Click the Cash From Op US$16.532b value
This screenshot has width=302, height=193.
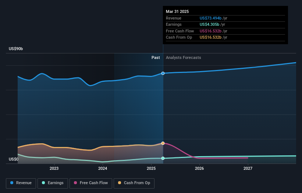pyautogui.click(x=210, y=38)
